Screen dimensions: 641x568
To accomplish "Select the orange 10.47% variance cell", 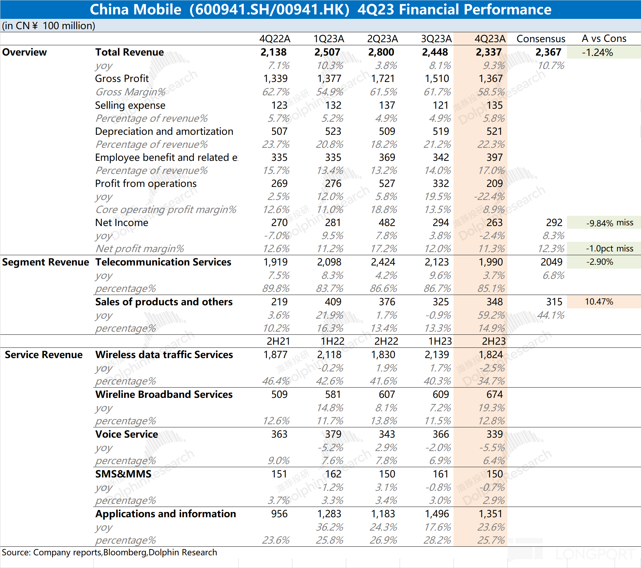I will 599,302.
